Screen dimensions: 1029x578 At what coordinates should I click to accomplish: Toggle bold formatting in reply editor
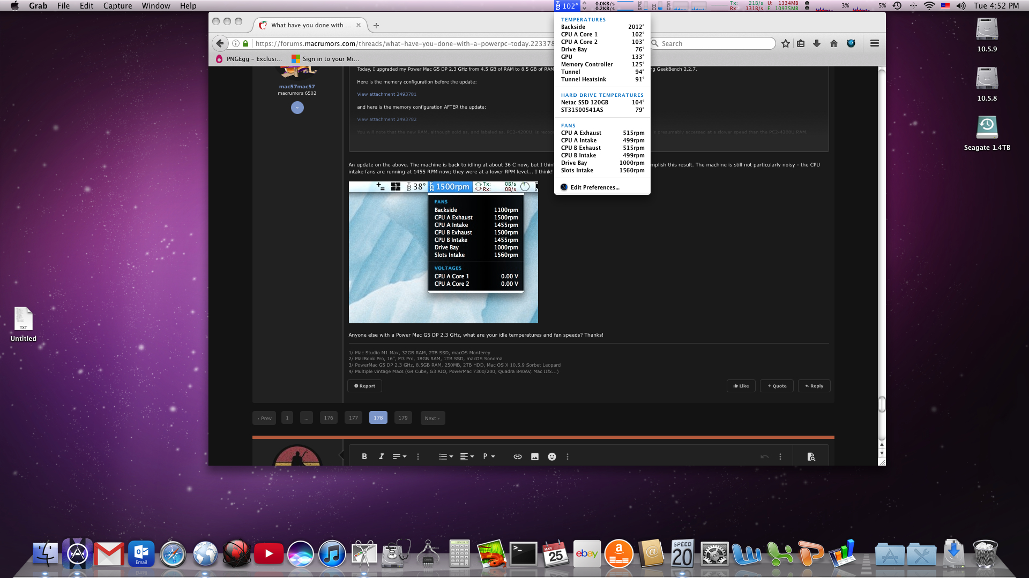(x=364, y=457)
